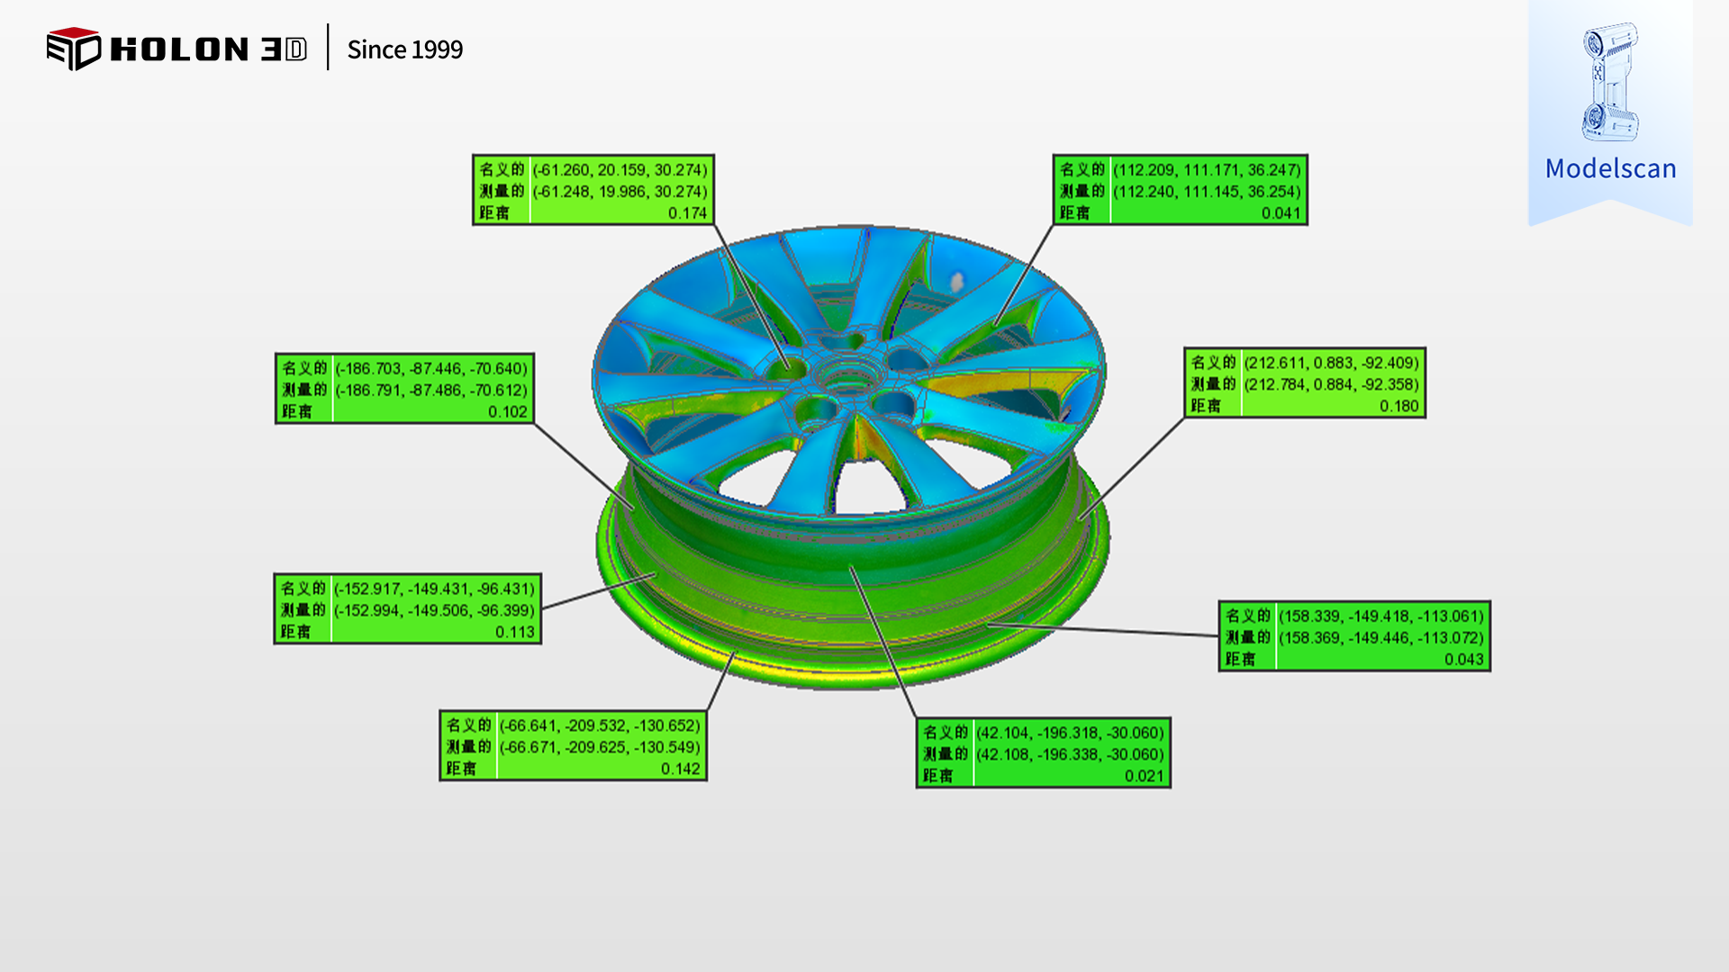Click the HOLON 3D brand name text
The image size is (1729, 972).
(208, 49)
